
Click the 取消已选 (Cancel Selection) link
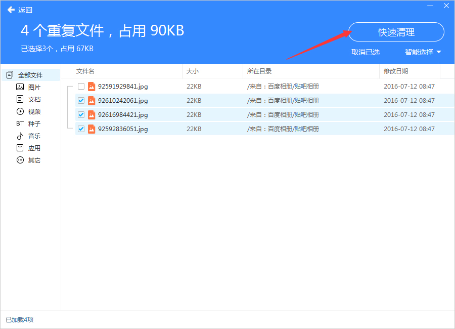[x=365, y=52]
